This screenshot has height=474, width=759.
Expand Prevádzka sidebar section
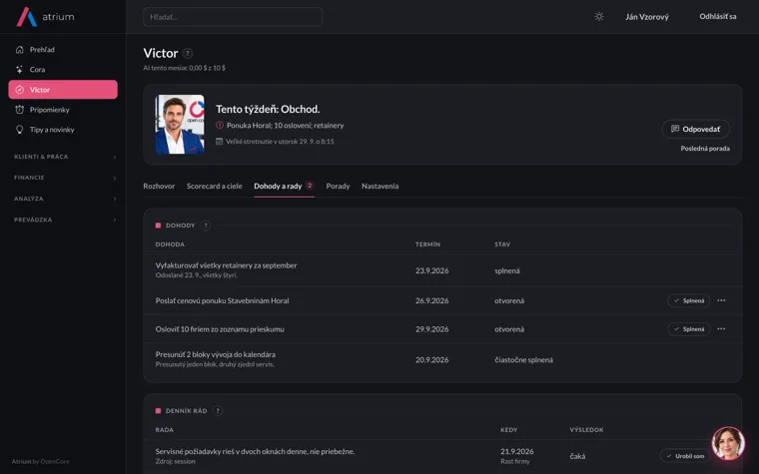63,220
